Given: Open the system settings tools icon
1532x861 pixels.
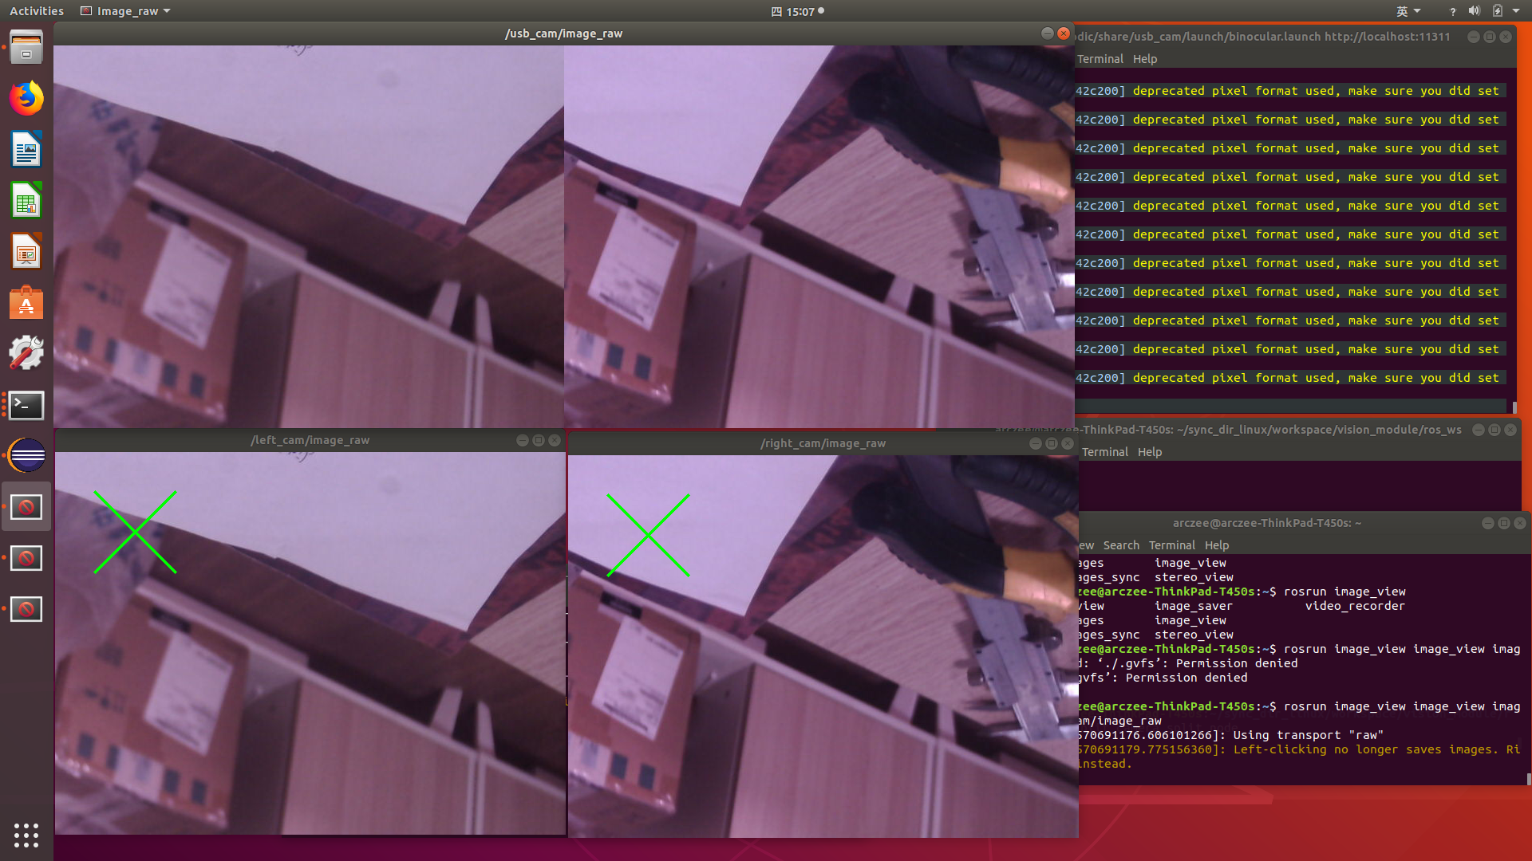Looking at the screenshot, I should [x=26, y=353].
